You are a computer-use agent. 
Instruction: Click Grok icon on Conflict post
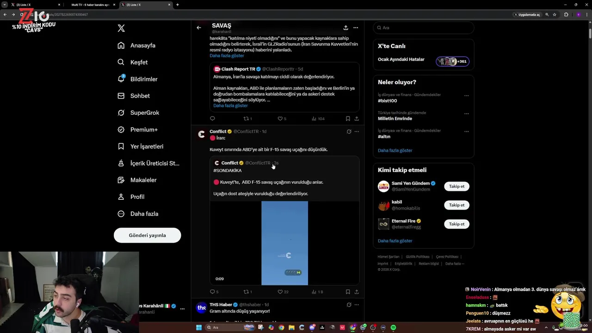349,131
